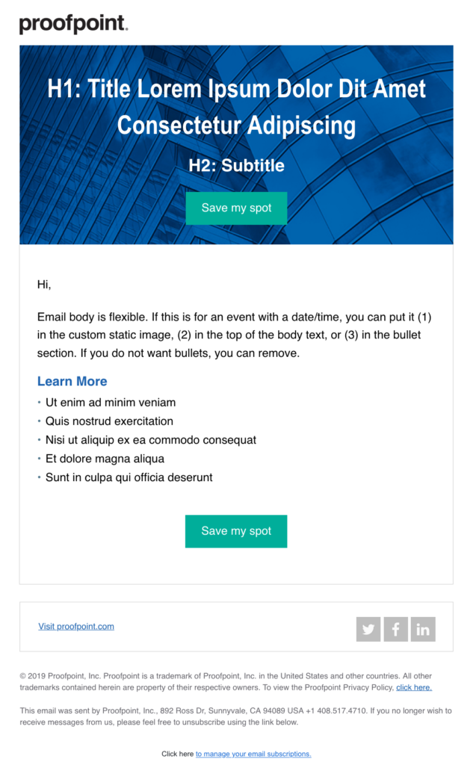473x765 pixels.
Task: Open the manage your email subscriptions link
Action: (253, 754)
